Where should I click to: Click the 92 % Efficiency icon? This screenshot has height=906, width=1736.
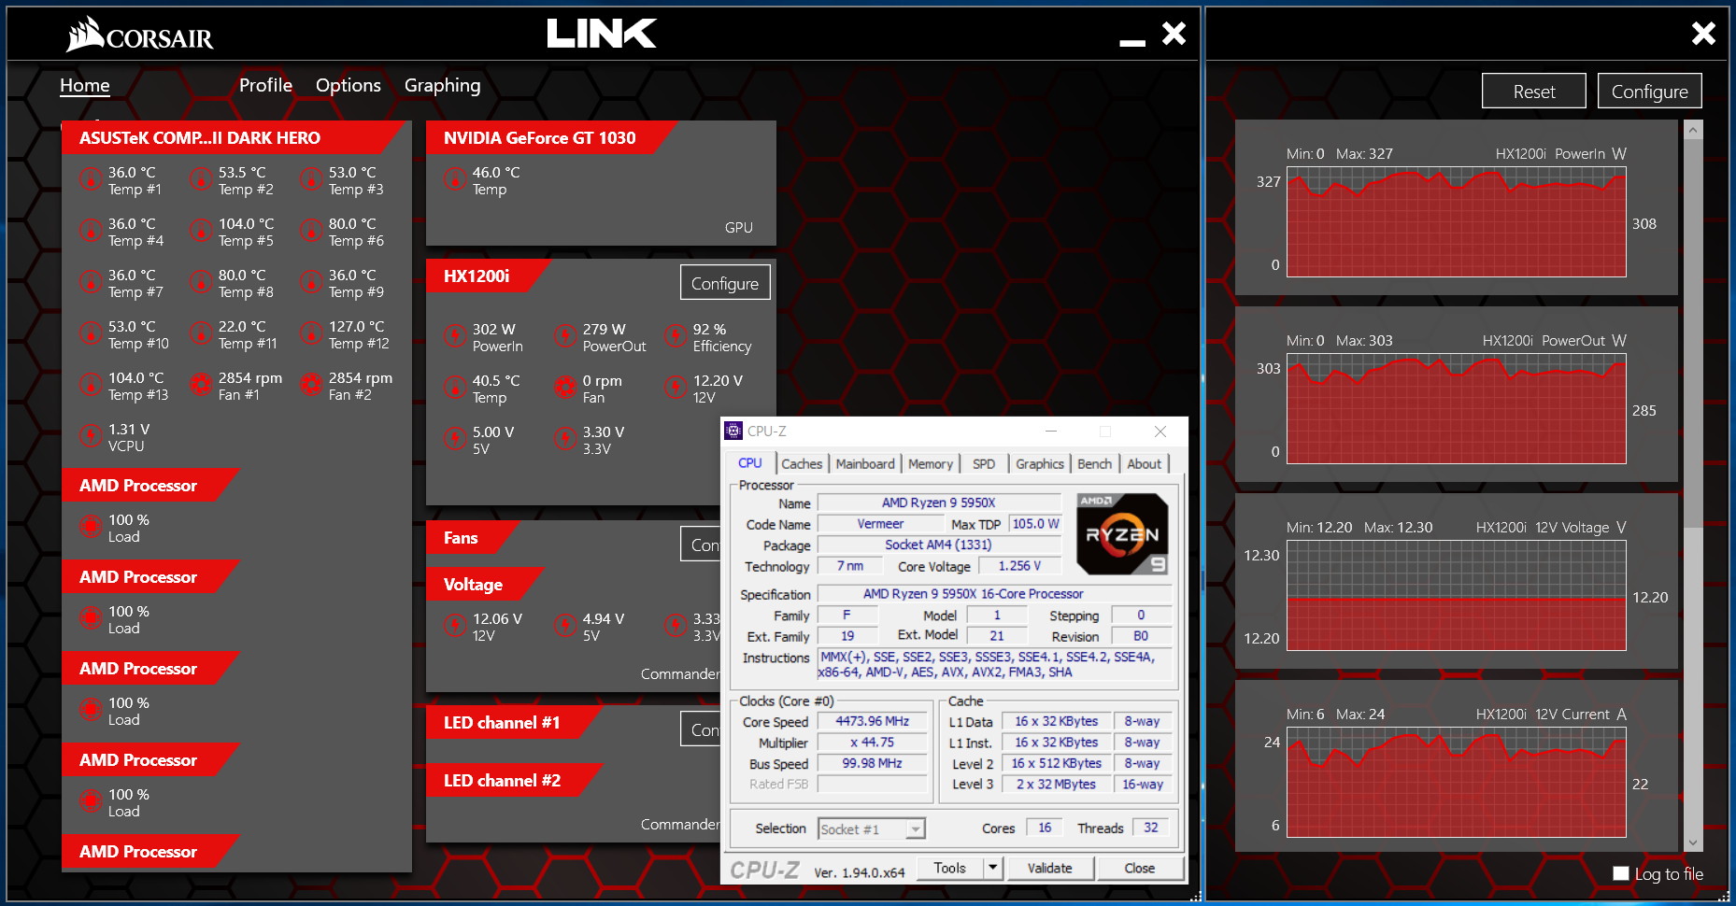[676, 336]
